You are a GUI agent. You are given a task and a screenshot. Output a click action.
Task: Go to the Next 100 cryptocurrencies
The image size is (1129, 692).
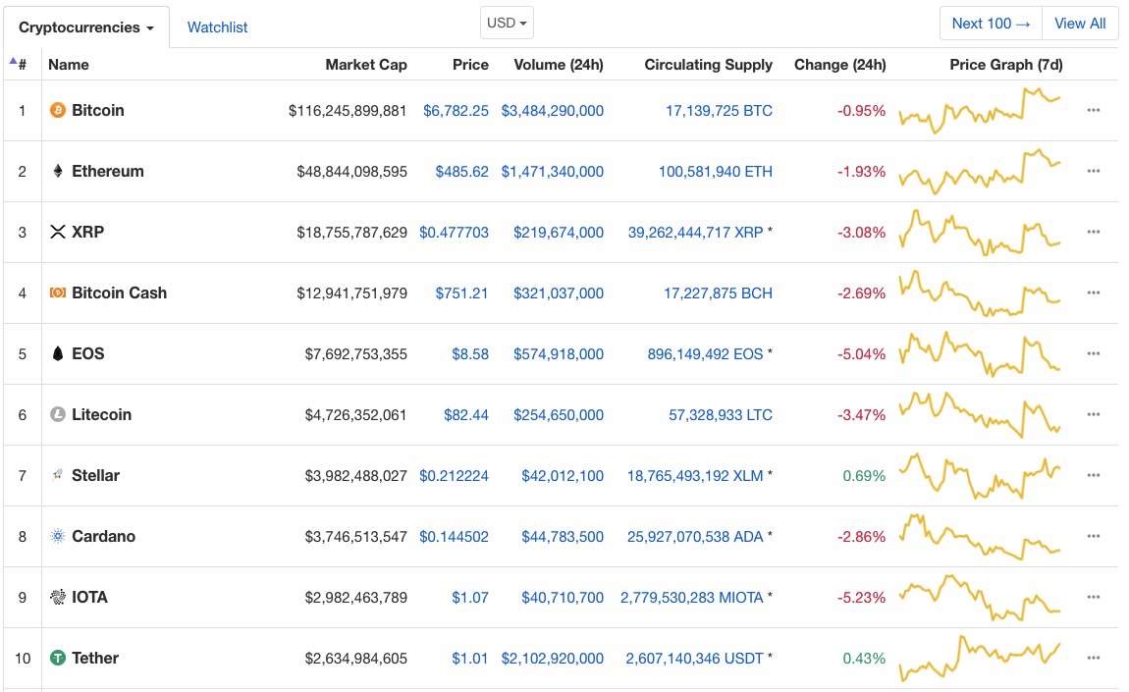click(991, 23)
